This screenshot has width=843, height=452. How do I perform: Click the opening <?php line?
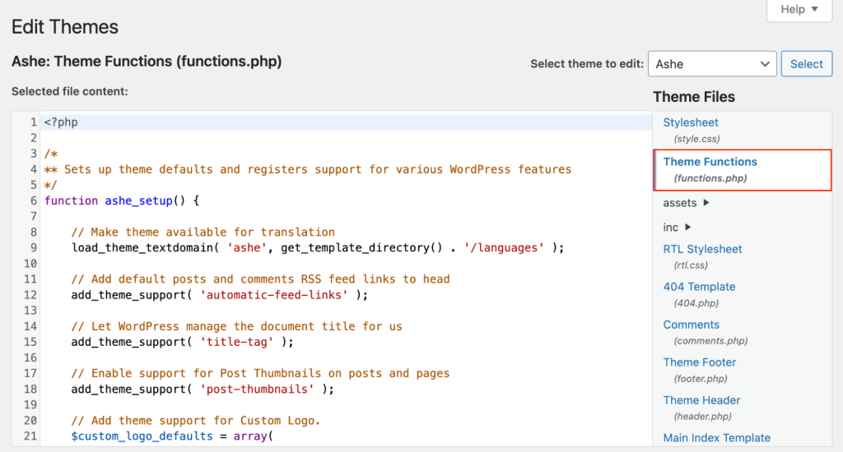(61, 122)
